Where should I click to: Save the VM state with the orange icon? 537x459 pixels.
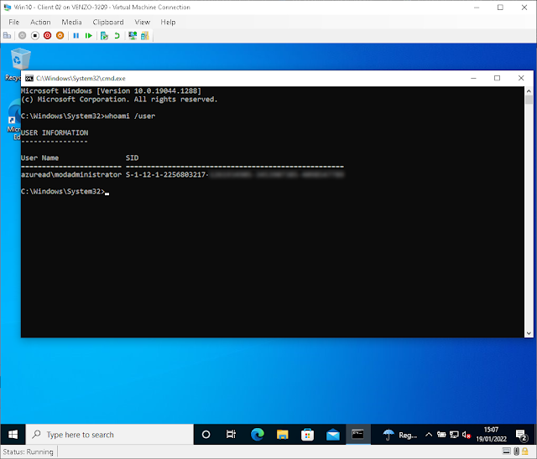coord(60,35)
